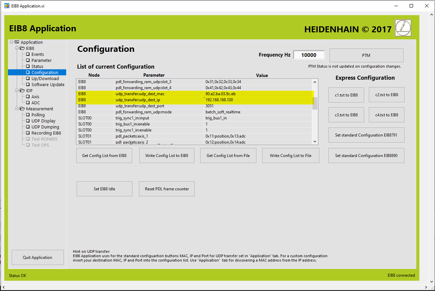Screen dimensions: 435x291
Task: Click the window scrollbar up arrow
Action: (431, 14)
